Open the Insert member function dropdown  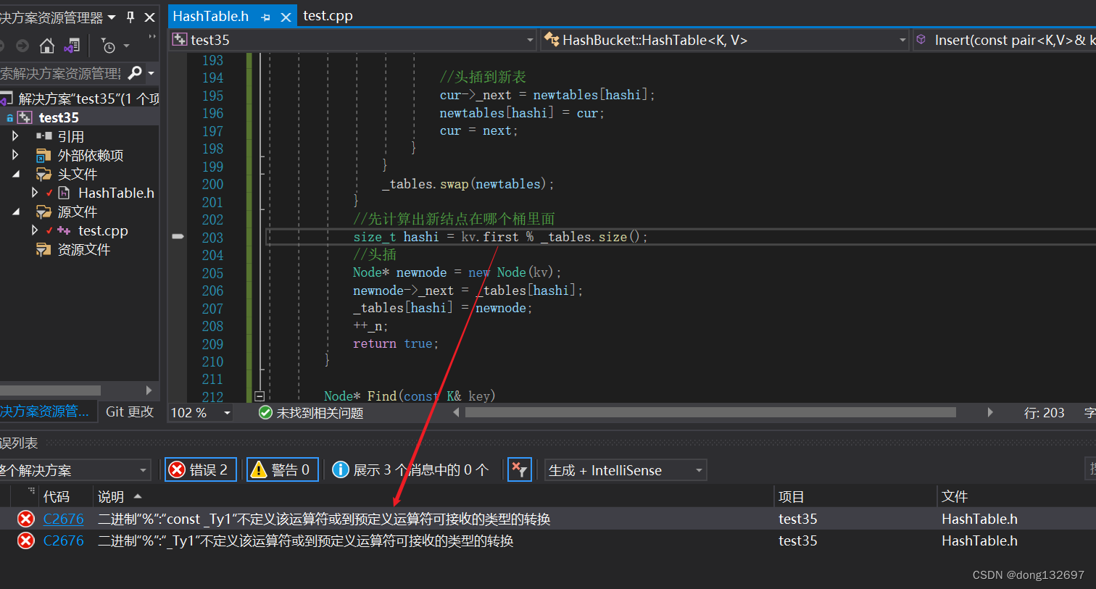[x=1005, y=40]
